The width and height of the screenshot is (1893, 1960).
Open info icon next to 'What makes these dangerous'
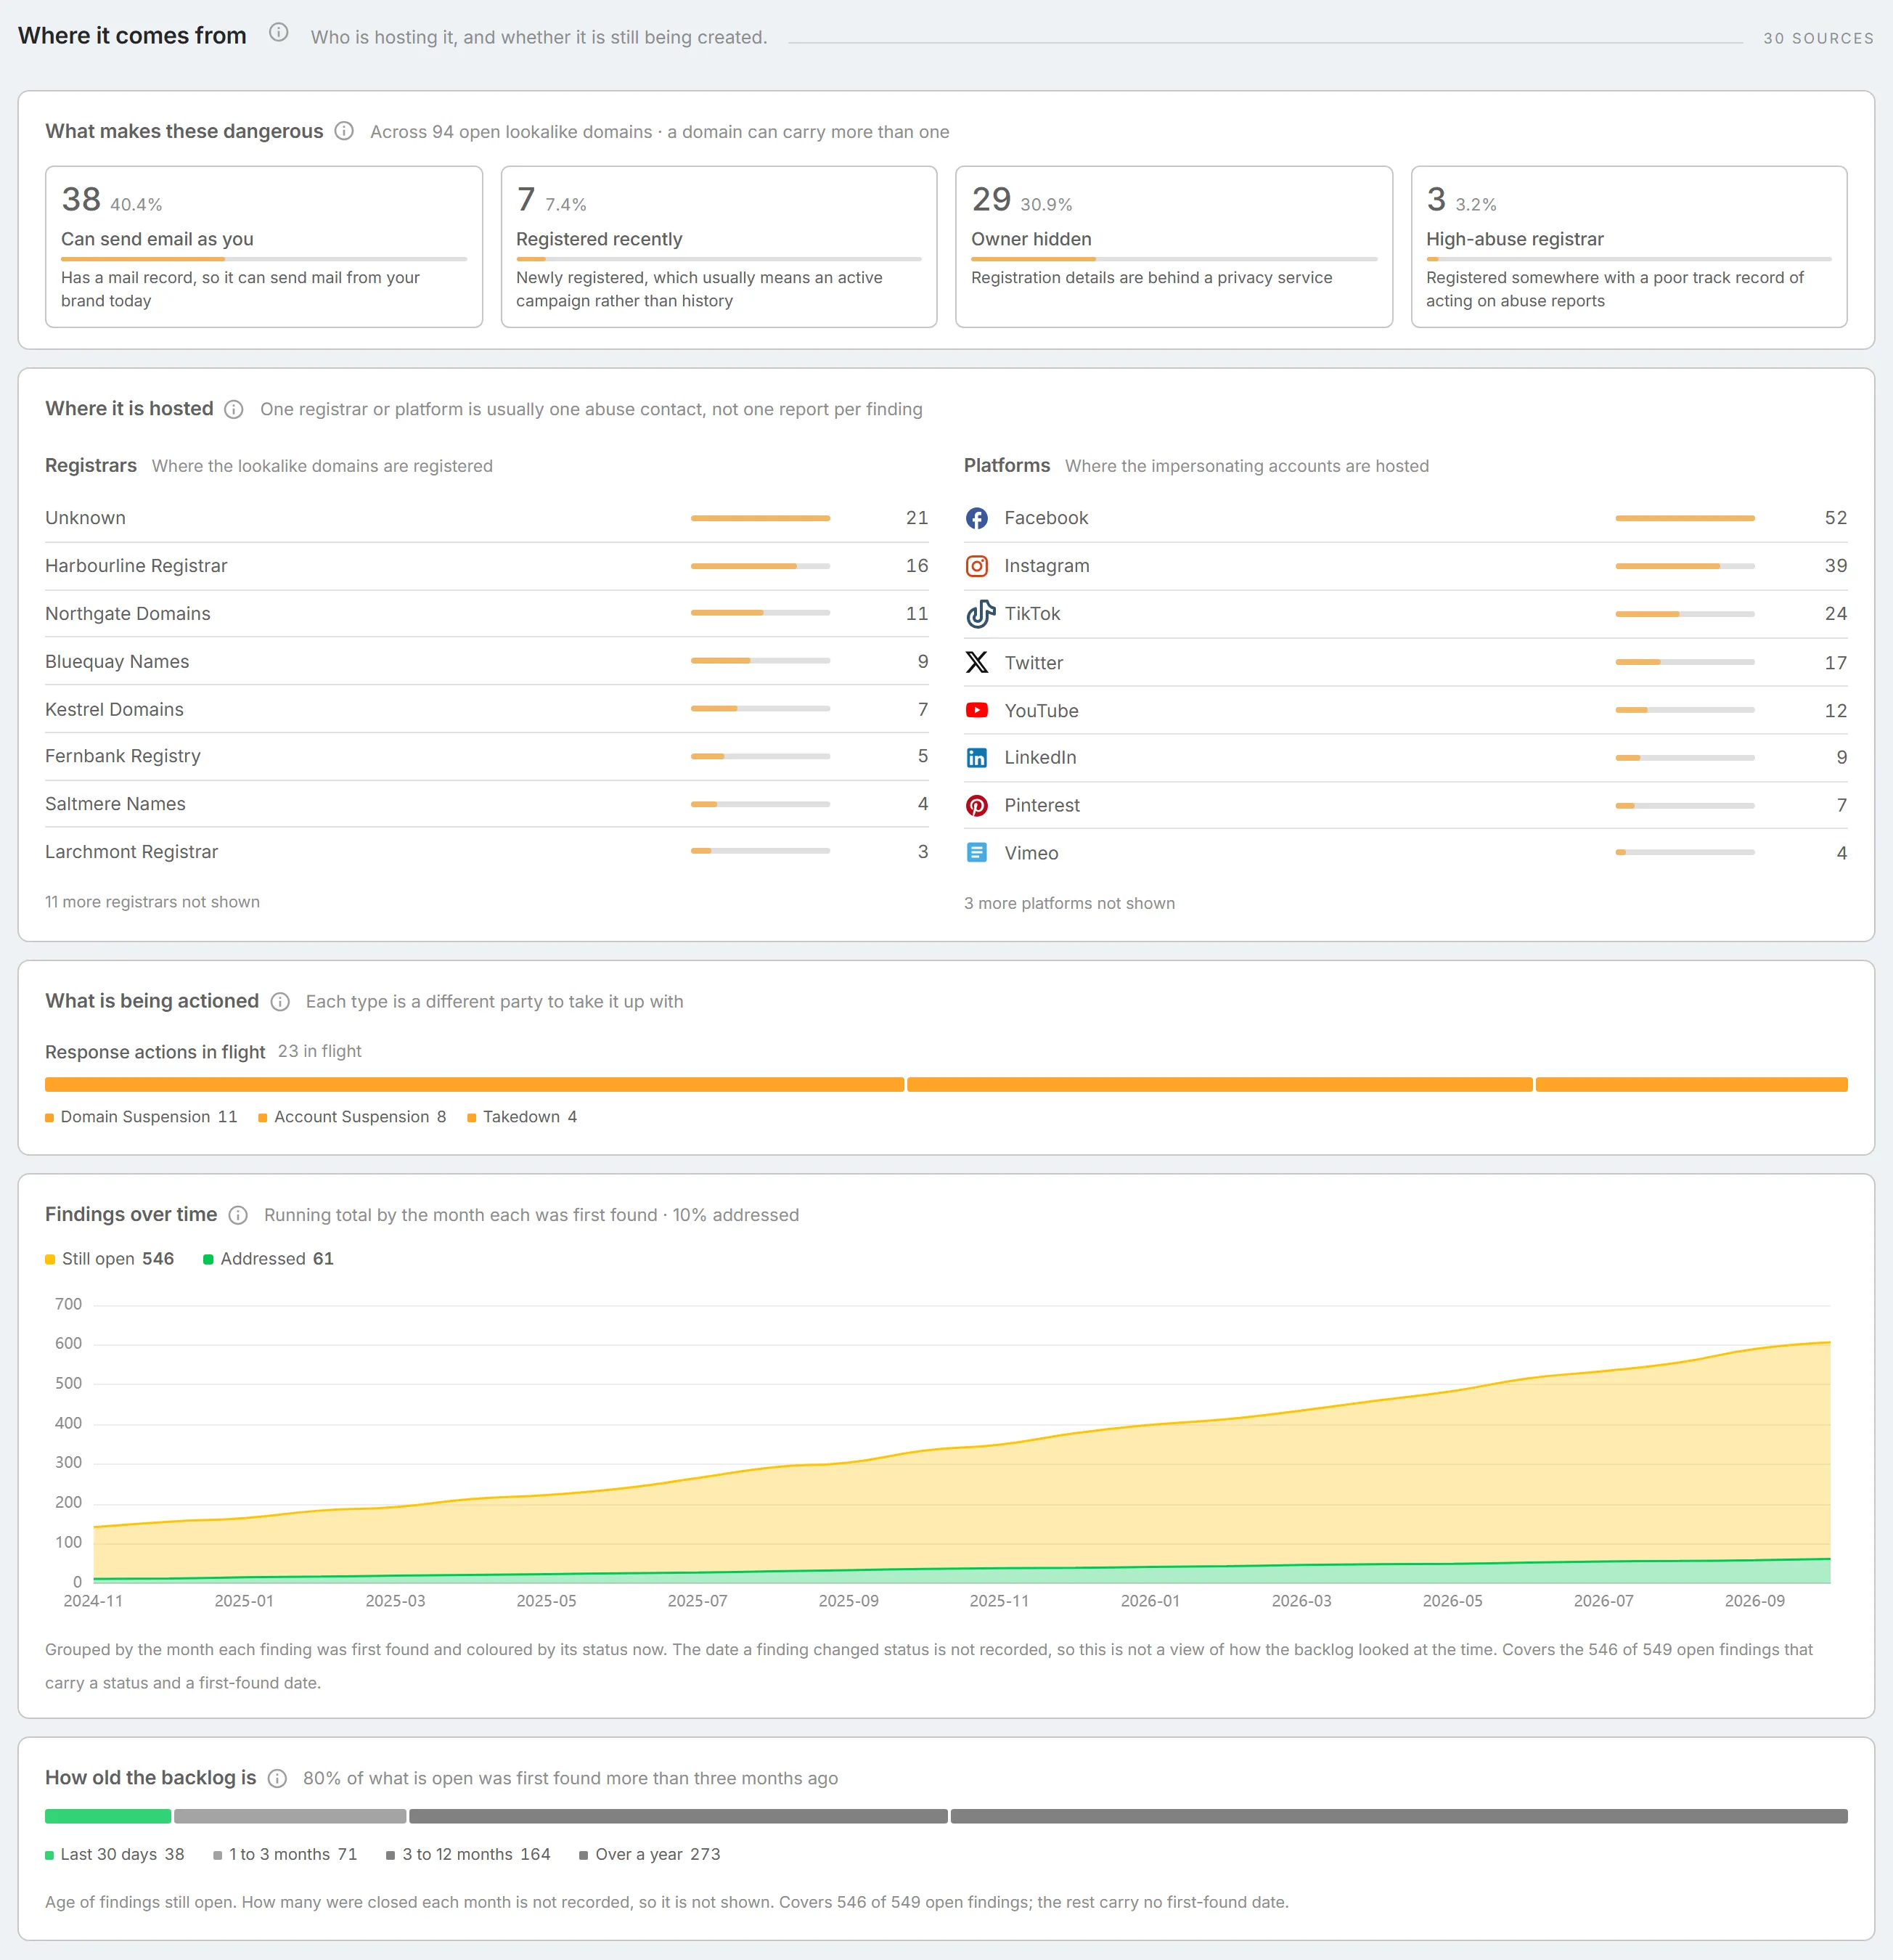point(344,131)
